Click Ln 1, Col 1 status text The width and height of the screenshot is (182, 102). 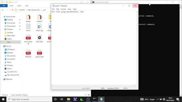coord(86,88)
